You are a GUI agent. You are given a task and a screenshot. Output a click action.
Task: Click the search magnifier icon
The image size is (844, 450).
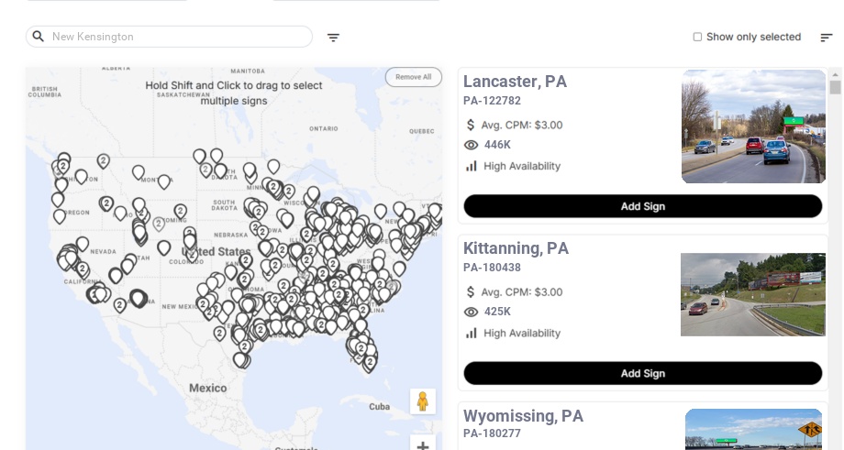[x=38, y=37]
